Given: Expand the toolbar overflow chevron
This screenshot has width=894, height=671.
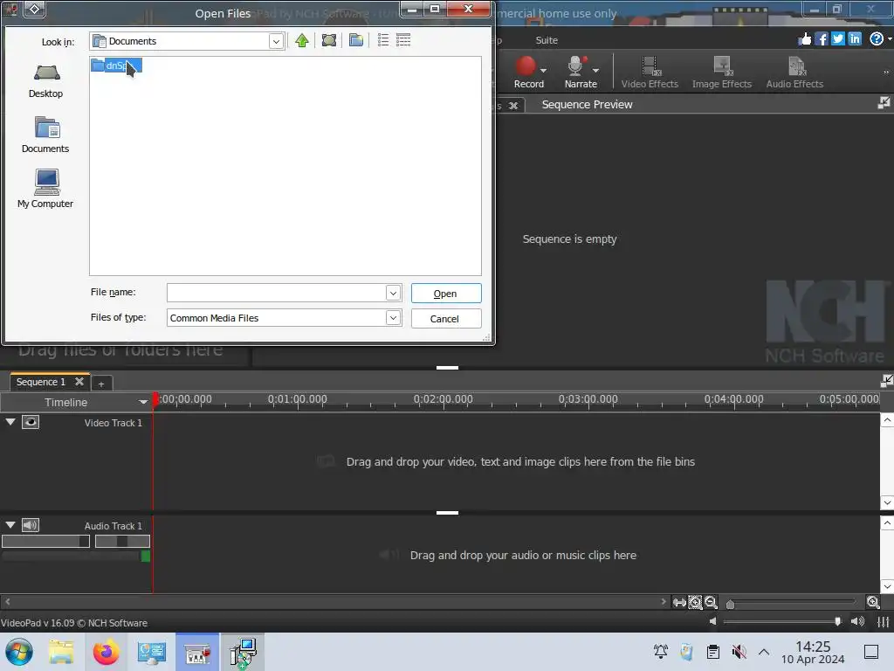Looking at the screenshot, I should (x=886, y=73).
